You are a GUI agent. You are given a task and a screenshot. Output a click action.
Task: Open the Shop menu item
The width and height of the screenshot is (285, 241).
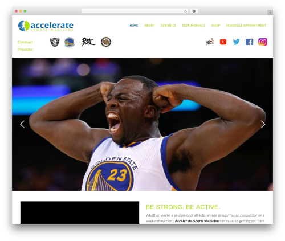pyautogui.click(x=215, y=26)
